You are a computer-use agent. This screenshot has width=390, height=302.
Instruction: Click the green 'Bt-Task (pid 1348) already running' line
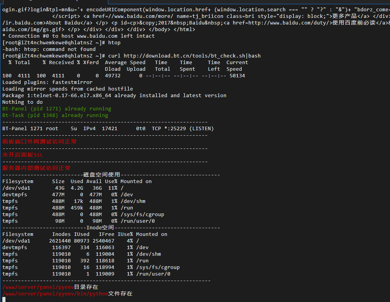[55, 115]
